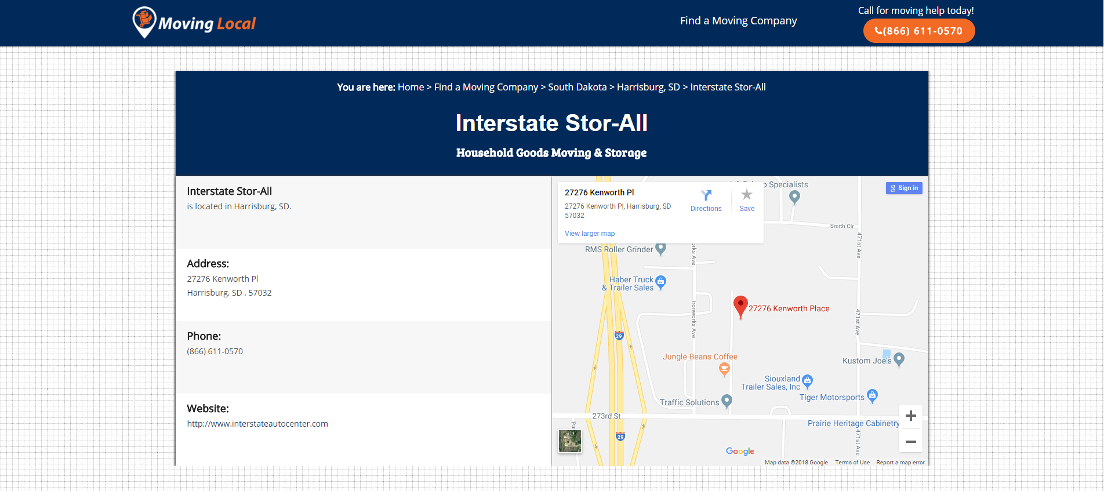Click the 27276 Kenworth Pl address text
The height and width of the screenshot is (491, 1104).
223,279
